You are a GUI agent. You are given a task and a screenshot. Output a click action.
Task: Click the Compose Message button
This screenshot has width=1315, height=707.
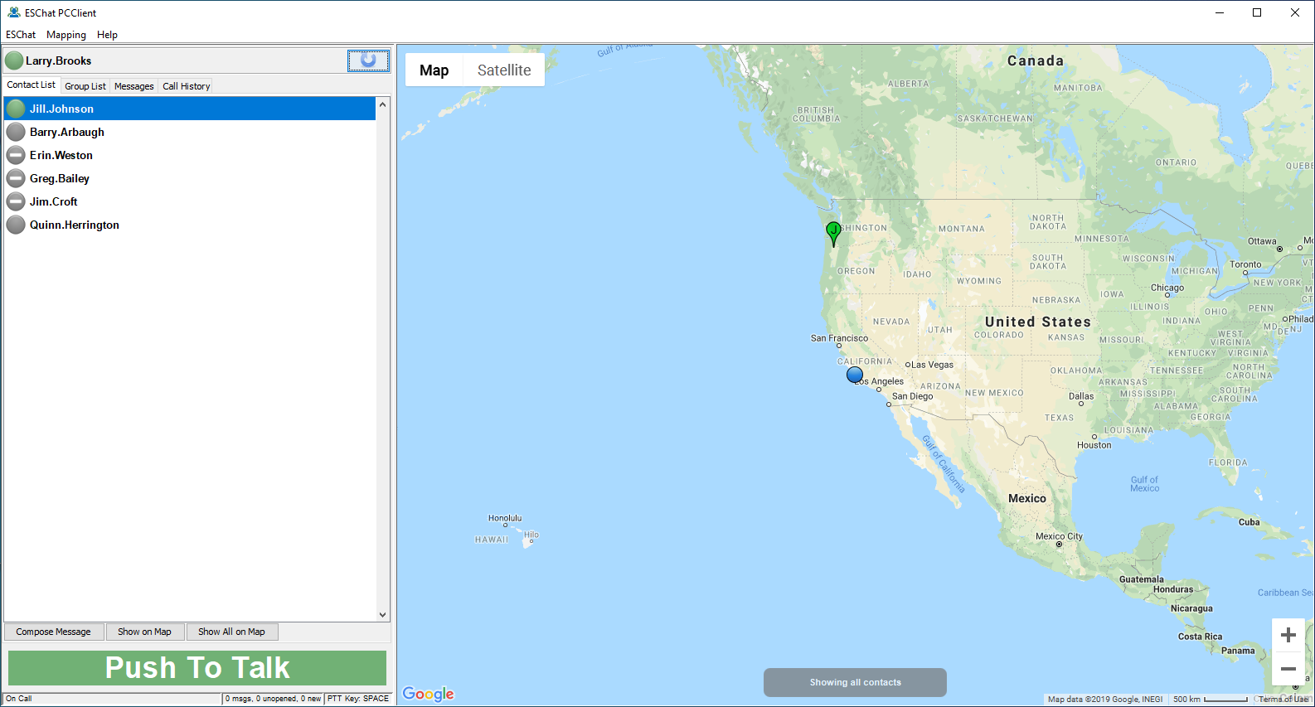click(x=54, y=632)
